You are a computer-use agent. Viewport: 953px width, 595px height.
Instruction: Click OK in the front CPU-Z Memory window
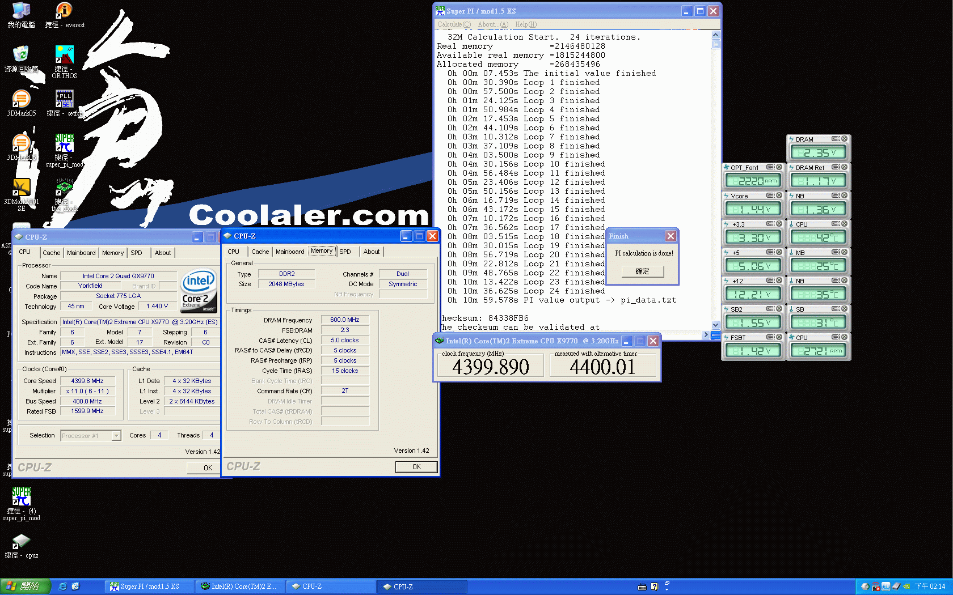coord(416,467)
